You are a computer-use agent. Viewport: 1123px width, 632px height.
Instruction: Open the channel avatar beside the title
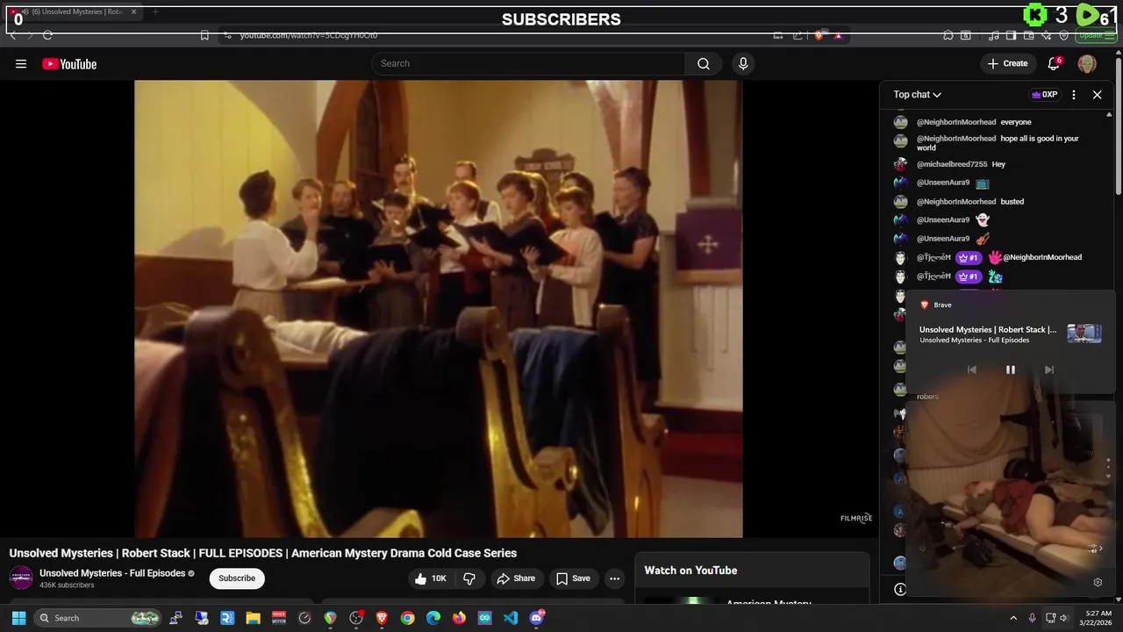click(x=21, y=578)
